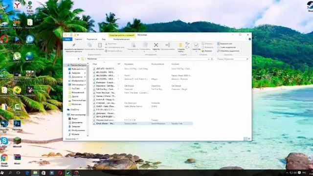Open the Skype desktop shortcut
Image resolution: width=313 pixels, height=176 pixels.
point(4,142)
